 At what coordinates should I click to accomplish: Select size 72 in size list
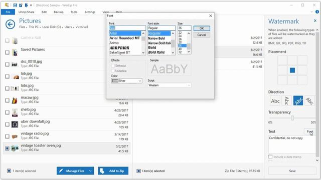pos(180,52)
